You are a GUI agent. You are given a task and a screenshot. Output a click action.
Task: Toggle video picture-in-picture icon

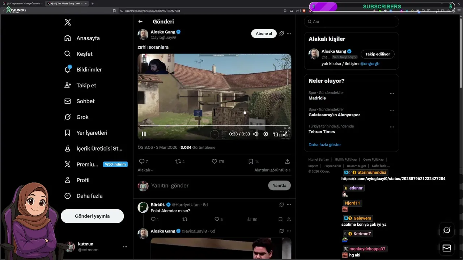click(x=276, y=134)
